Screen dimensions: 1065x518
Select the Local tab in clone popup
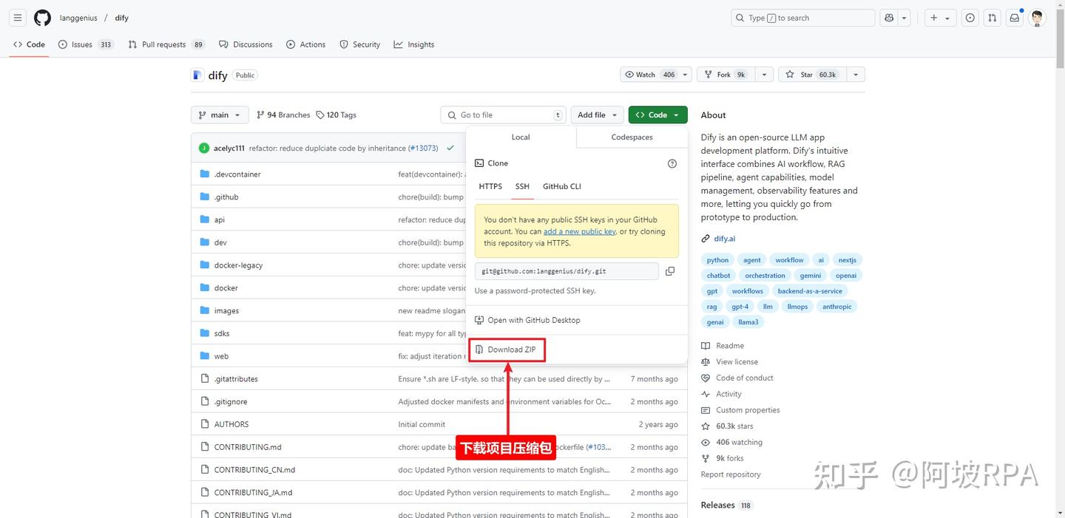pyautogui.click(x=521, y=137)
